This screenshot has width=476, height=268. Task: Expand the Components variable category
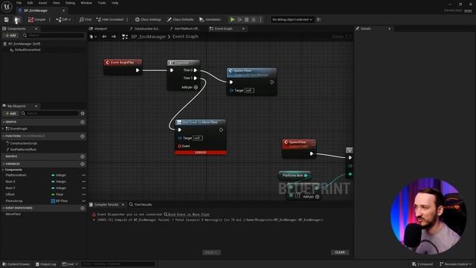click(x=3, y=170)
